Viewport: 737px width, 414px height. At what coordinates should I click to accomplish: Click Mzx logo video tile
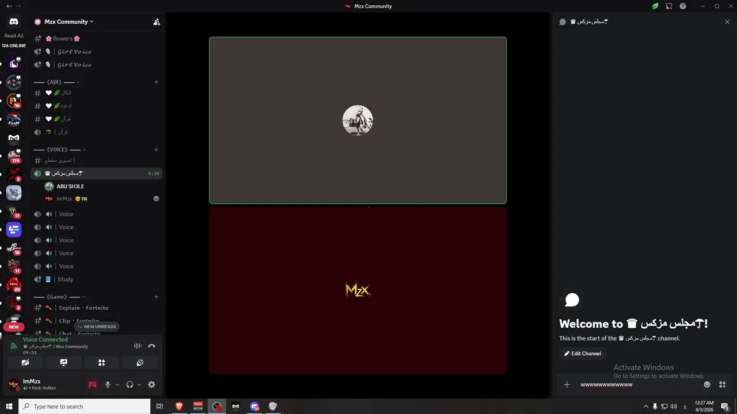(x=358, y=290)
